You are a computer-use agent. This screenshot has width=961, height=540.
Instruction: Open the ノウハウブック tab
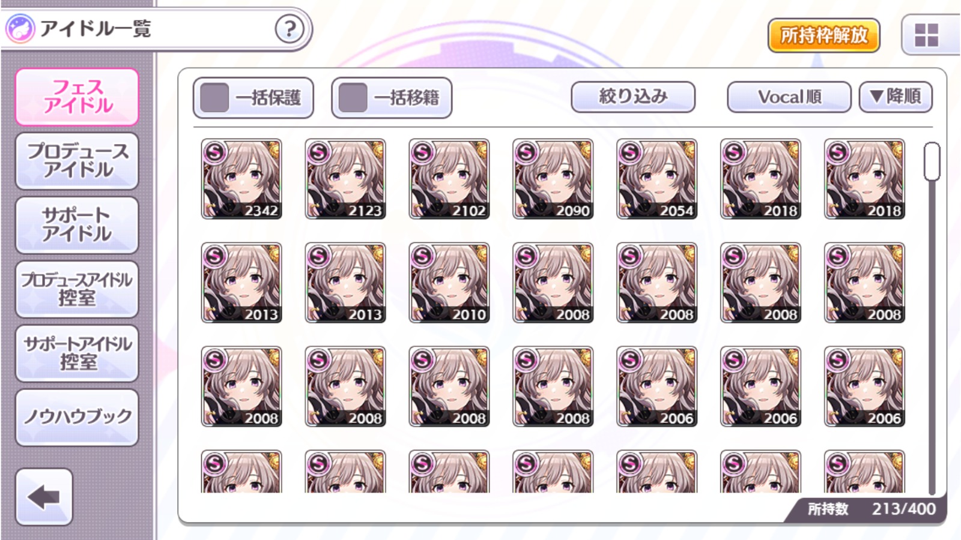tap(77, 418)
